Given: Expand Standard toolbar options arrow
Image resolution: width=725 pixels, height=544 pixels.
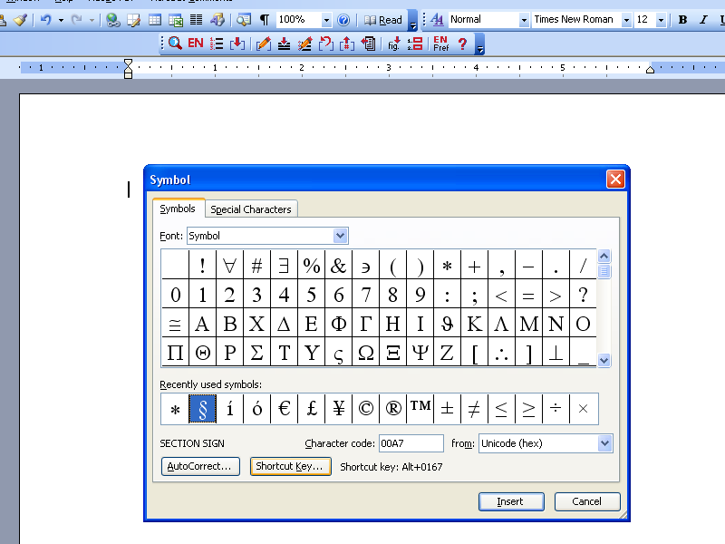Looking at the screenshot, I should [413, 20].
